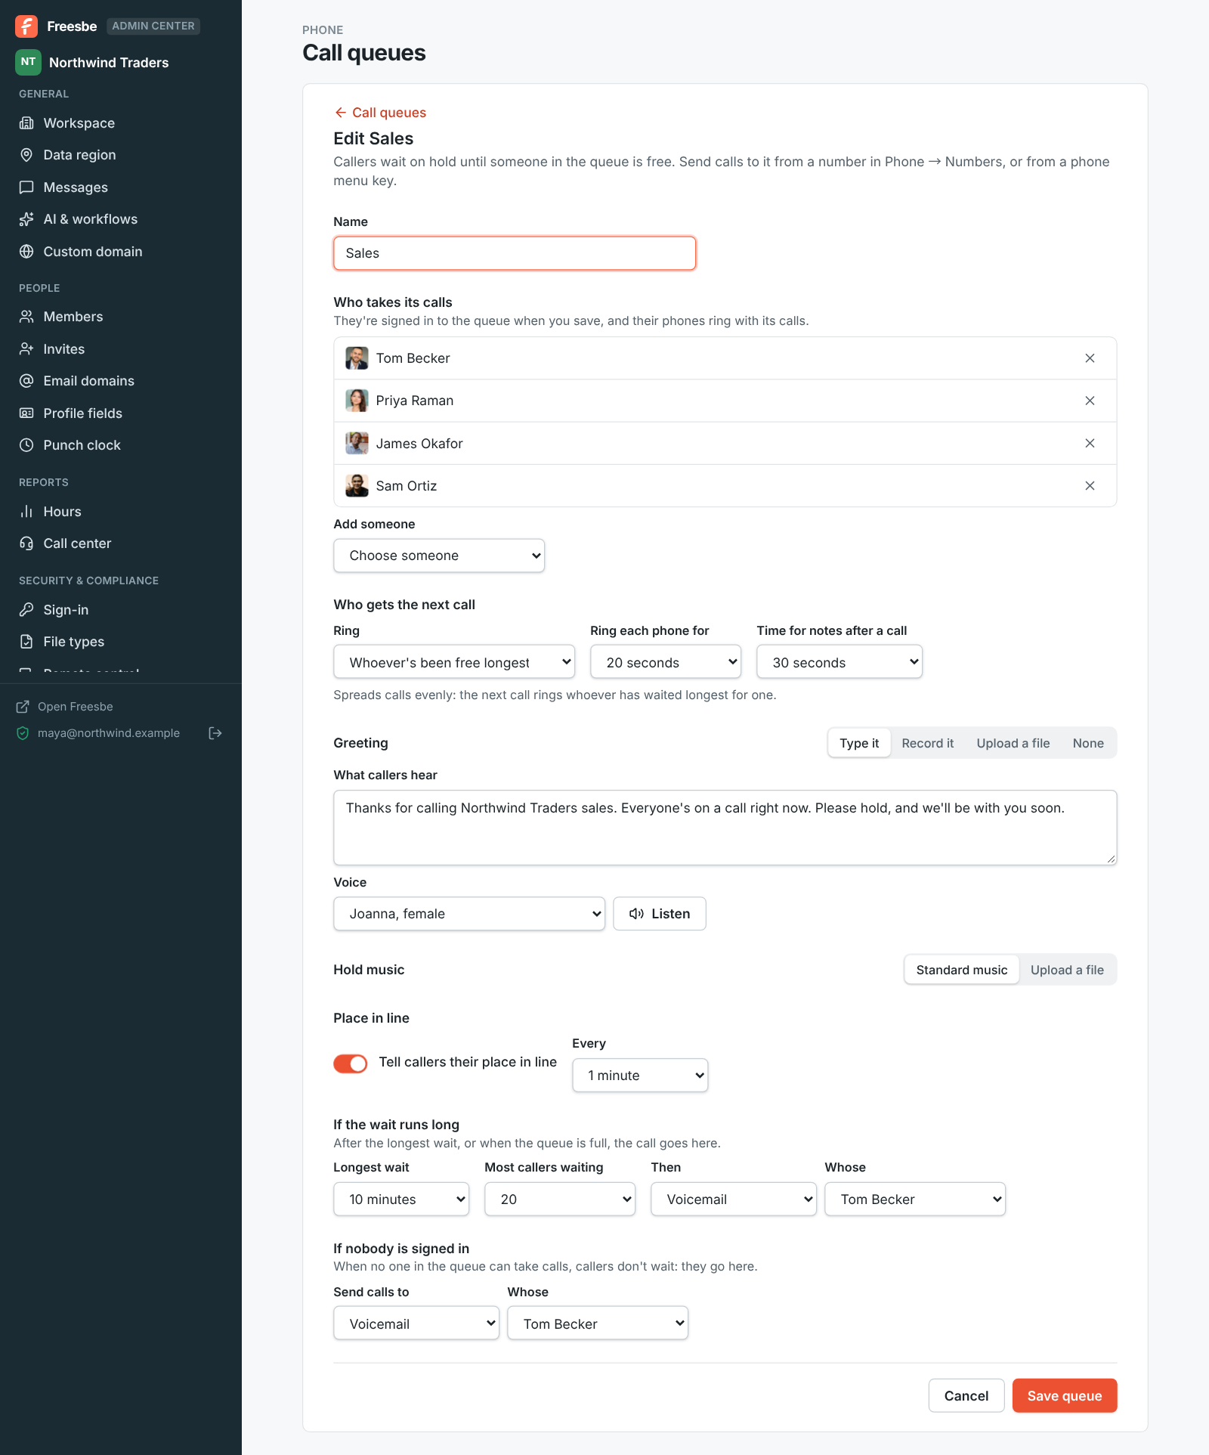
Task: Select the Type it greeting tab
Action: [859, 743]
